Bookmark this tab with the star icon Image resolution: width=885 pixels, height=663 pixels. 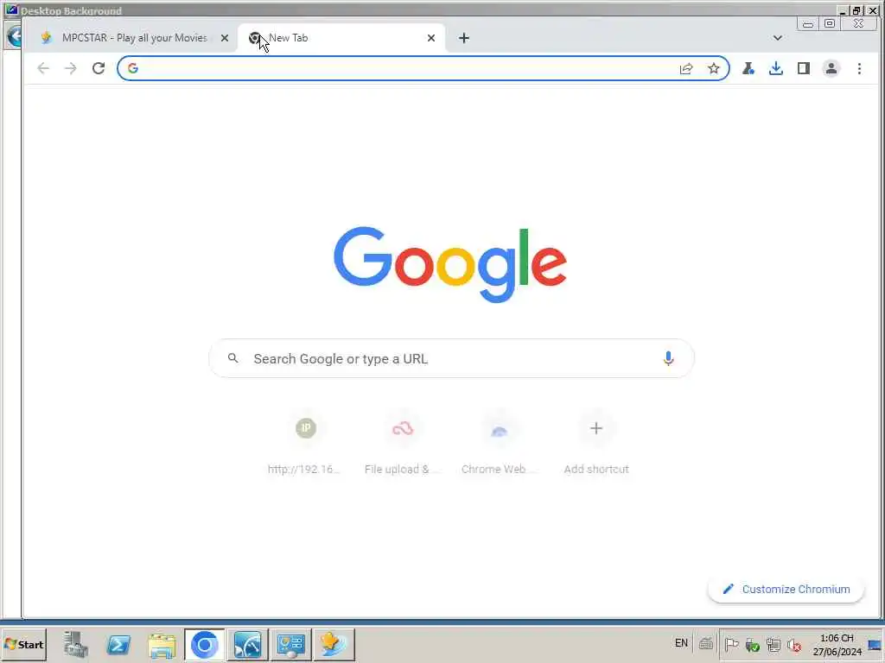[x=713, y=69]
